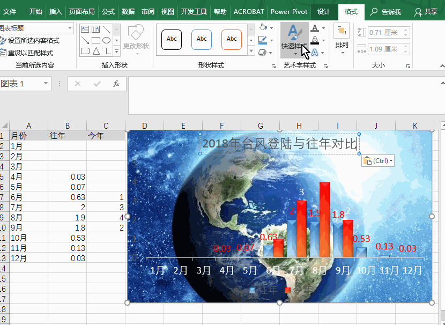The width and height of the screenshot is (445, 325).
Task: Switch to the 插入 insert tab
Action: point(56,12)
